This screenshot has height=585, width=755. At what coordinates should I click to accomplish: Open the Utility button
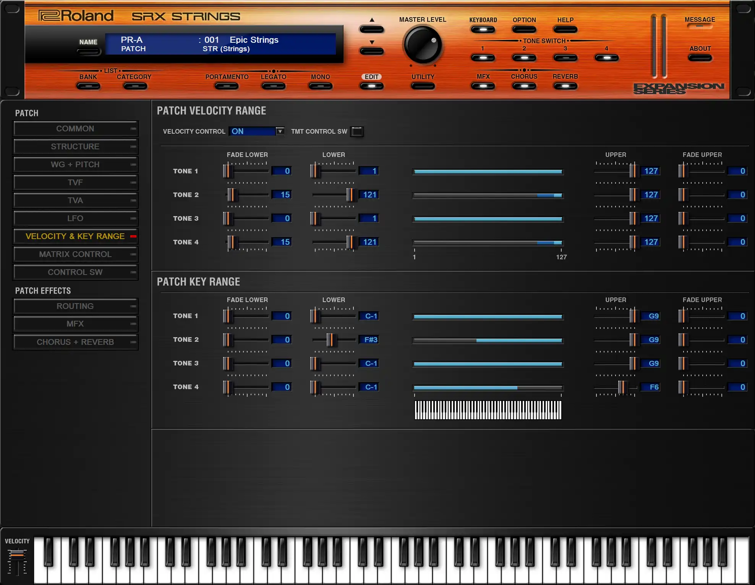[x=423, y=86]
